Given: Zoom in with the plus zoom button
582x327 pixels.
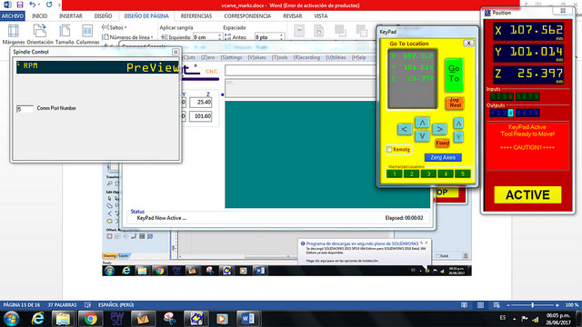Looking at the screenshot, I should click(x=557, y=305).
